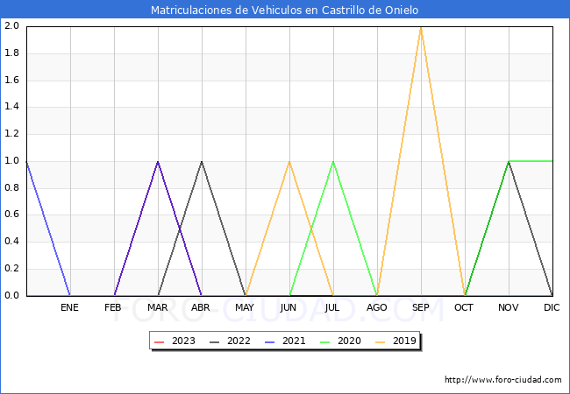This screenshot has width=570, height=394.
Task: Click the 0.2 y-axis value
Action: click(11, 269)
